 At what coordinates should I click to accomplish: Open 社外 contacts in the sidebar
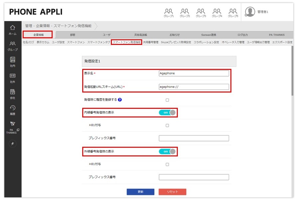[x=12, y=78]
